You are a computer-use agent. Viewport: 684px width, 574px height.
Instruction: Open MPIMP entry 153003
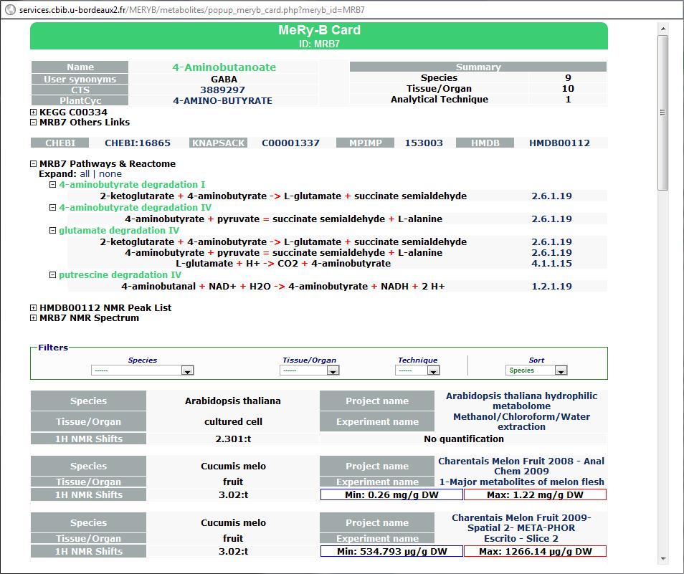point(424,143)
